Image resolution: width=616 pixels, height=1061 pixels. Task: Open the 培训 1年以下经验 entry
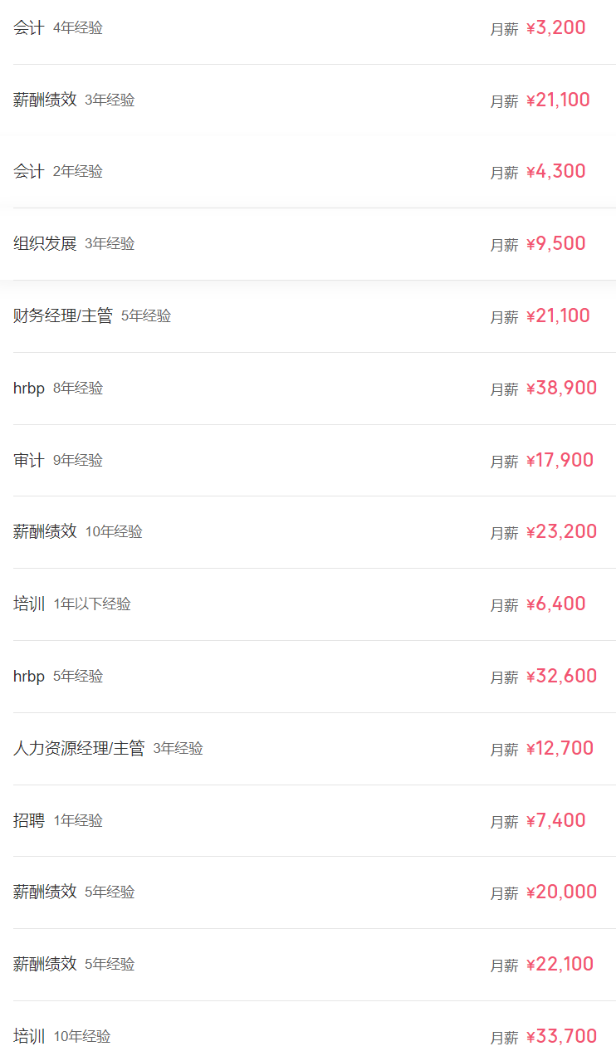(x=29, y=604)
